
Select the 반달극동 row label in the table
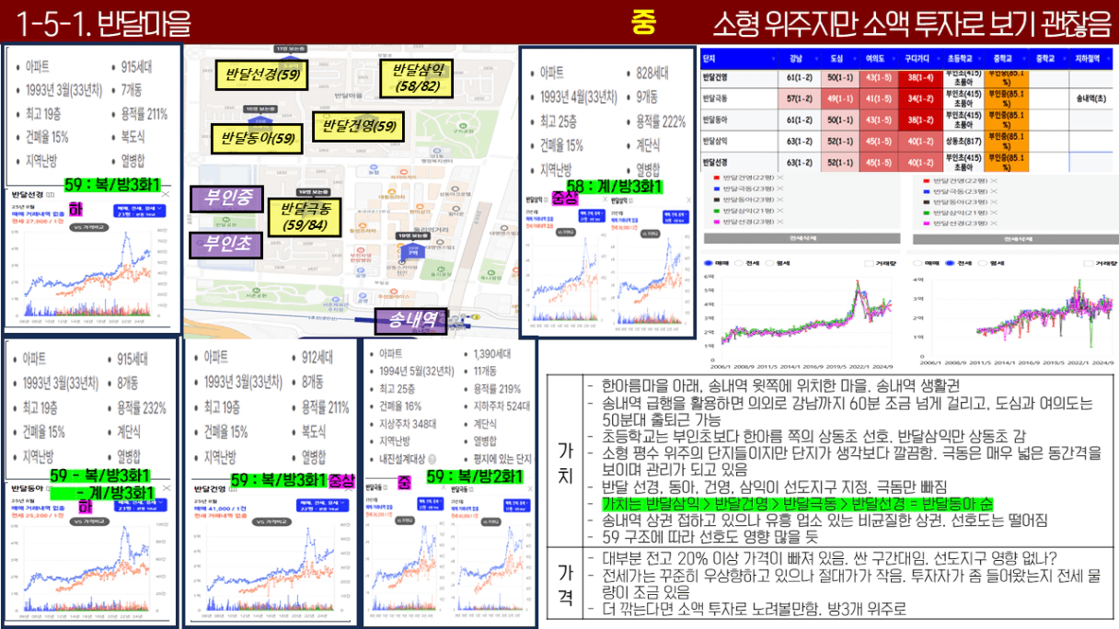715,97
